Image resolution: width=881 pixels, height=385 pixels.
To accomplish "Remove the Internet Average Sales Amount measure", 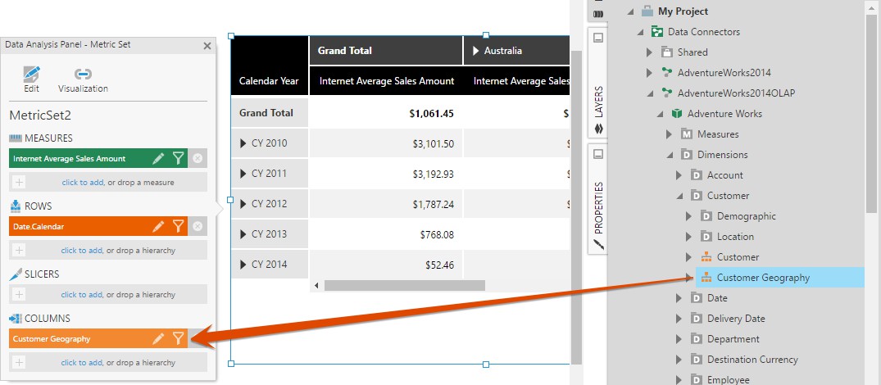I will tap(198, 159).
